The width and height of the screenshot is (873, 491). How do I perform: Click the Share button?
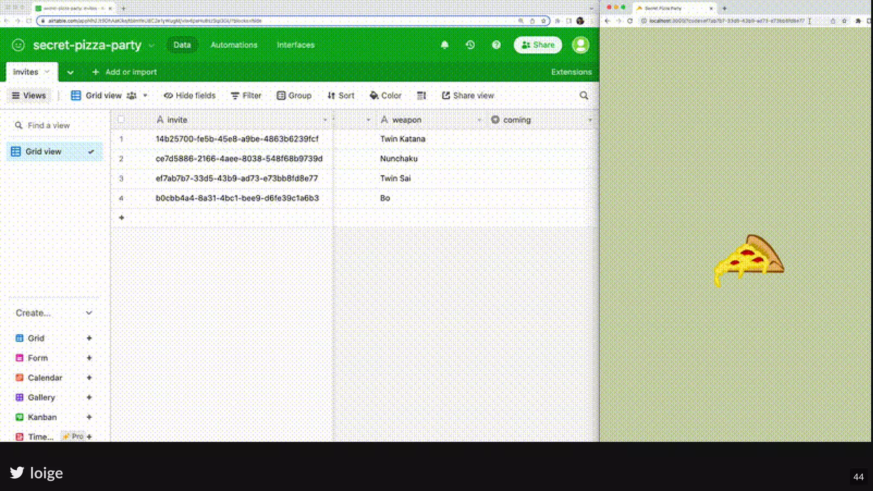538,45
